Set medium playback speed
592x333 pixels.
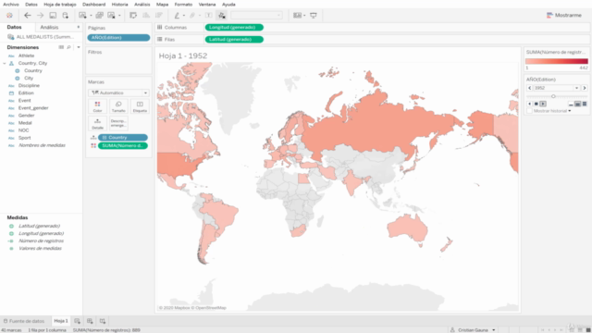577,104
